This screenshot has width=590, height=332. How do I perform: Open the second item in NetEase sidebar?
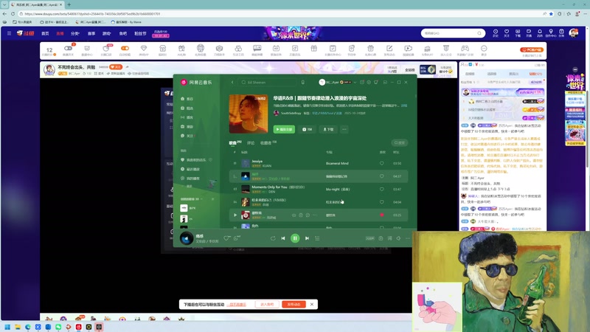187,108
